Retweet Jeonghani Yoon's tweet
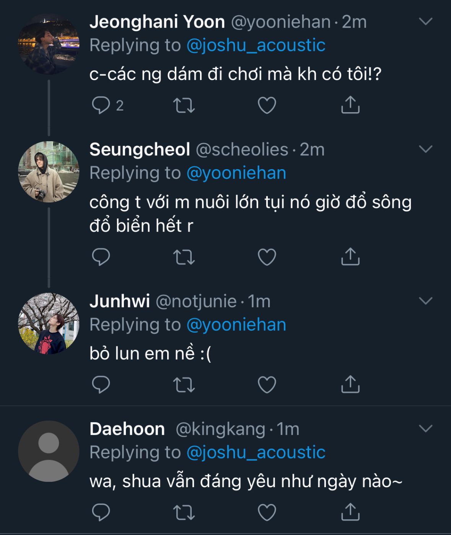The image size is (451, 535). [184, 105]
